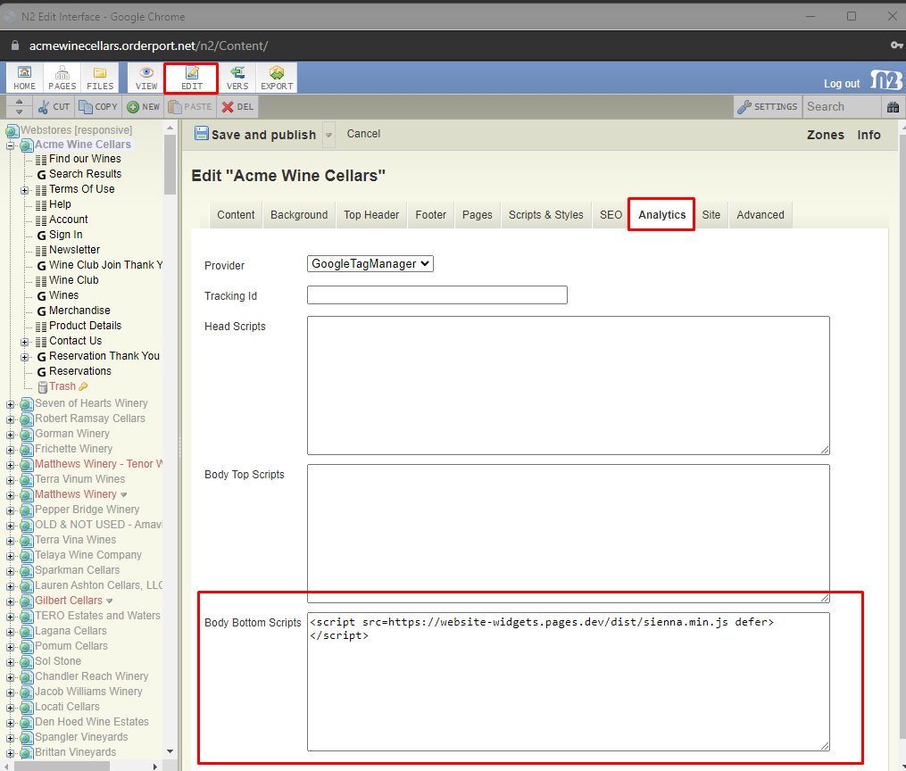Screen dimensions: 906x771
Task: Open the VERS versions icon
Action: click(237, 78)
